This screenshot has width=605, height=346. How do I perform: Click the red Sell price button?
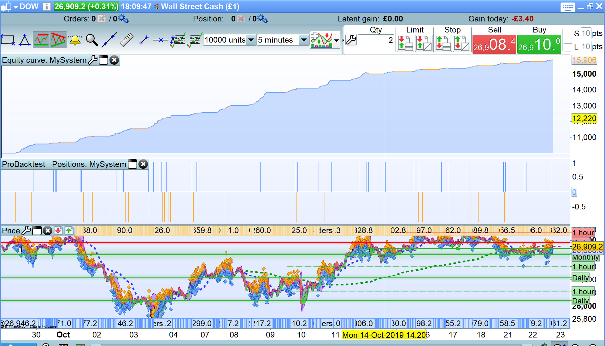pos(494,44)
